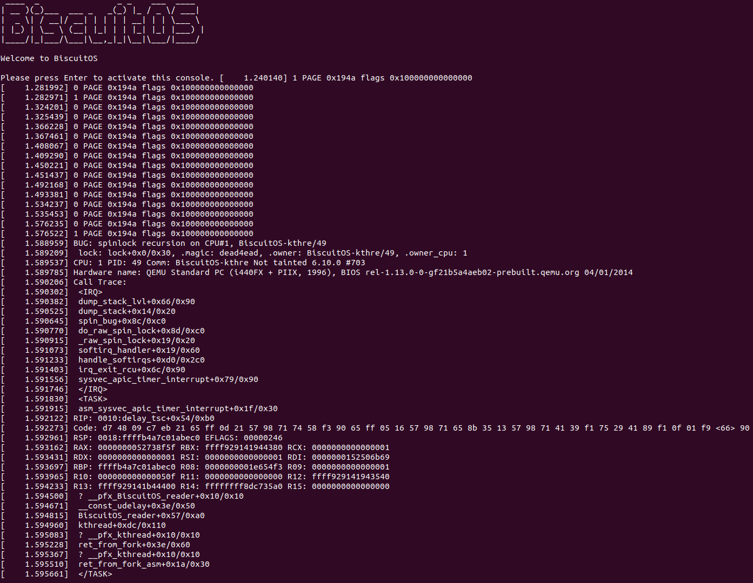This screenshot has height=583, width=753.
Task: Click 'ret_from_fork+0x3e/0x60' trace entry
Action: pos(134,545)
